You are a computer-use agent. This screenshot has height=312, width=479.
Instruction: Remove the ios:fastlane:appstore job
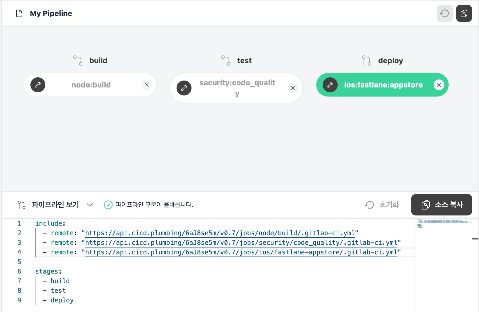point(439,85)
